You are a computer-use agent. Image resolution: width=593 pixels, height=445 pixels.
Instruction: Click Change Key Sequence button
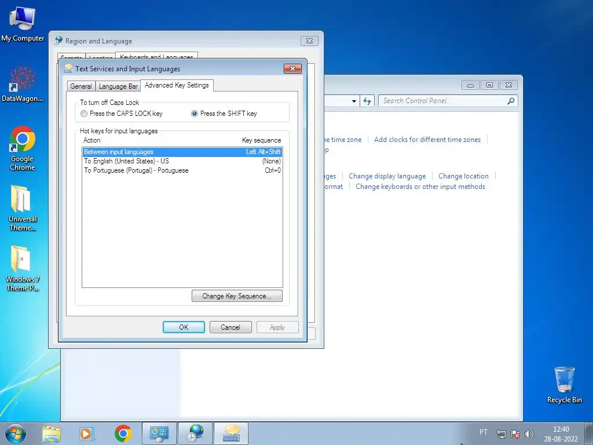(x=237, y=296)
